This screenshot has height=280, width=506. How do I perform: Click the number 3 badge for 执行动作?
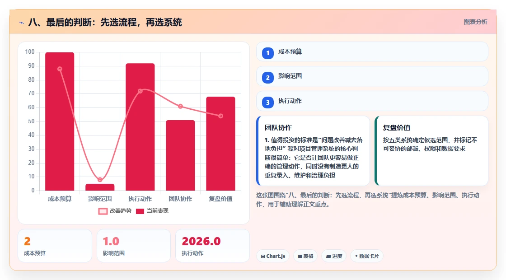pos(268,102)
